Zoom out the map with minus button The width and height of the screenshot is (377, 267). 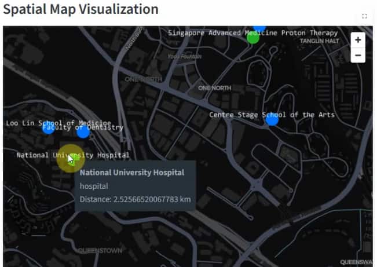pyautogui.click(x=358, y=56)
